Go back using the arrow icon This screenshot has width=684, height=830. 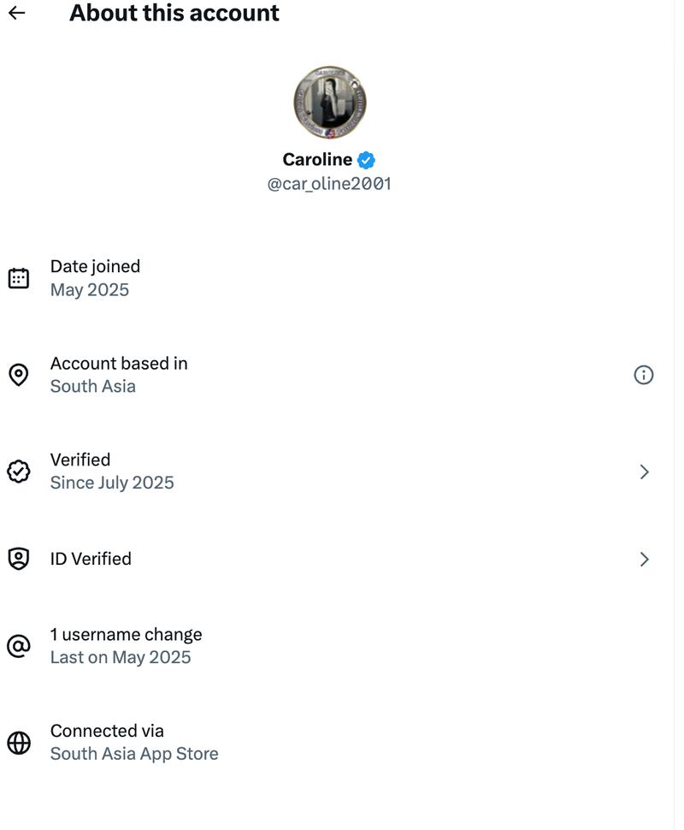[16, 13]
